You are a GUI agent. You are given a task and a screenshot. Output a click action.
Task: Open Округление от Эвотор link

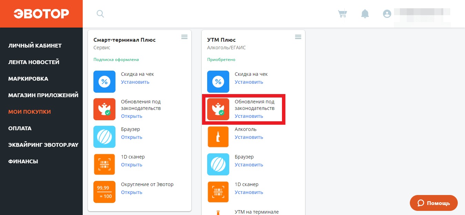132,192
